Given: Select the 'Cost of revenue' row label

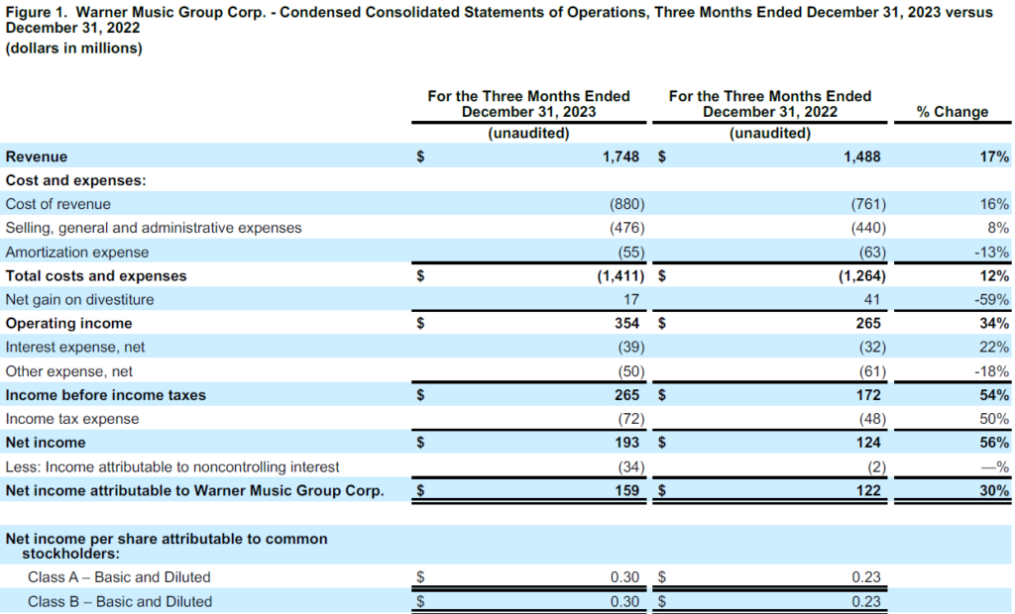Looking at the screenshot, I should click(x=57, y=204).
